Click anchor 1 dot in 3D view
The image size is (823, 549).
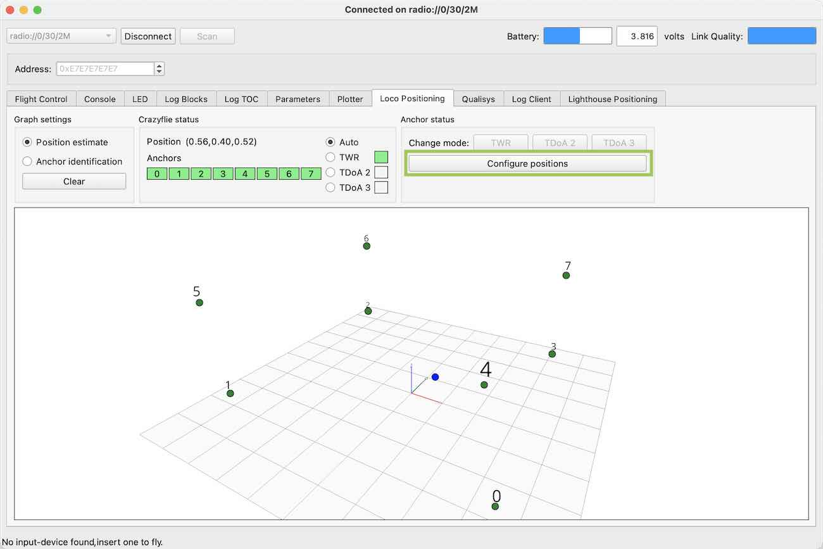pos(230,393)
